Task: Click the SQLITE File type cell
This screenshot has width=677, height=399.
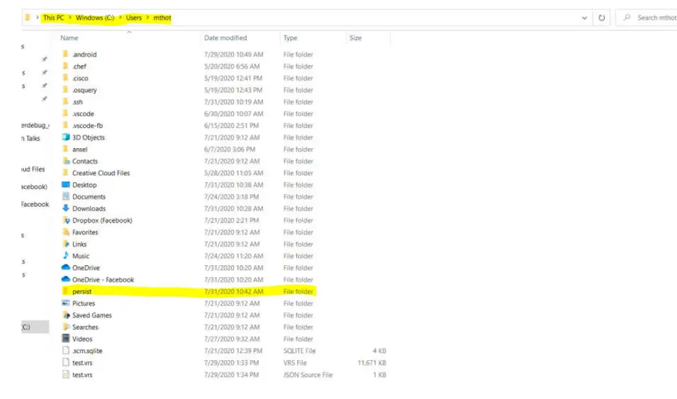Action: 300,350
